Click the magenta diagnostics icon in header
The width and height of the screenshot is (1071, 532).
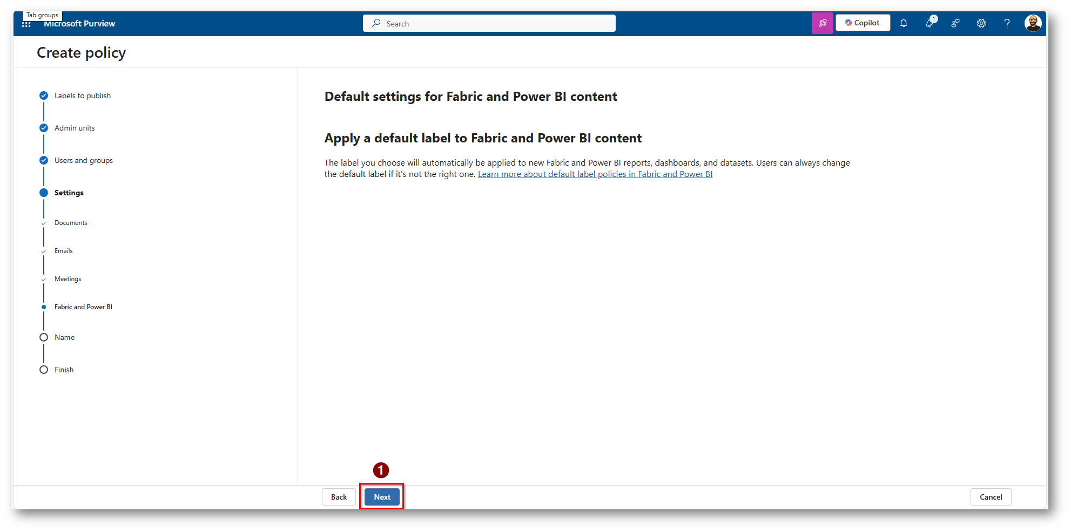click(823, 23)
